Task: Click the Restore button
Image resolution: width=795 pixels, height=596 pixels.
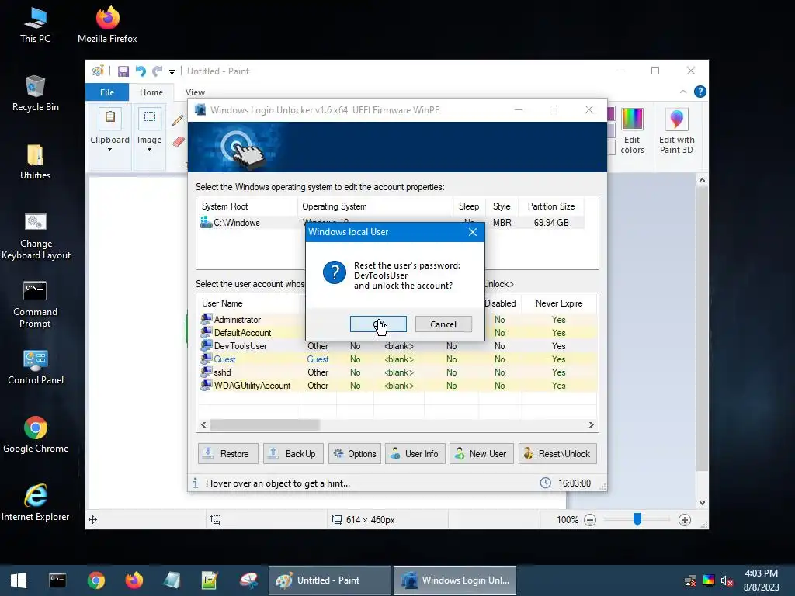Action: pyautogui.click(x=228, y=453)
